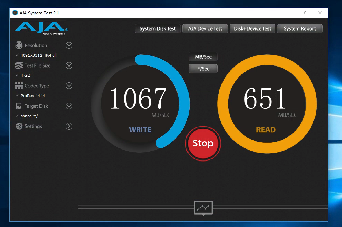Click the Test File Size stack icon

click(x=19, y=65)
